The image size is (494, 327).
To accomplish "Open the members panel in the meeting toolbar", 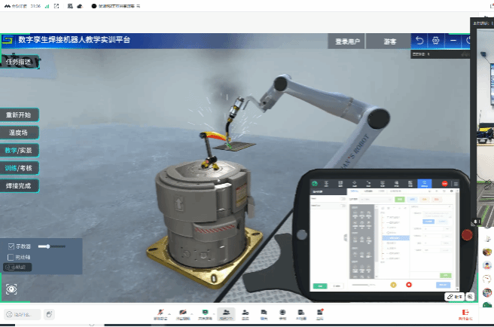I will point(225,313).
